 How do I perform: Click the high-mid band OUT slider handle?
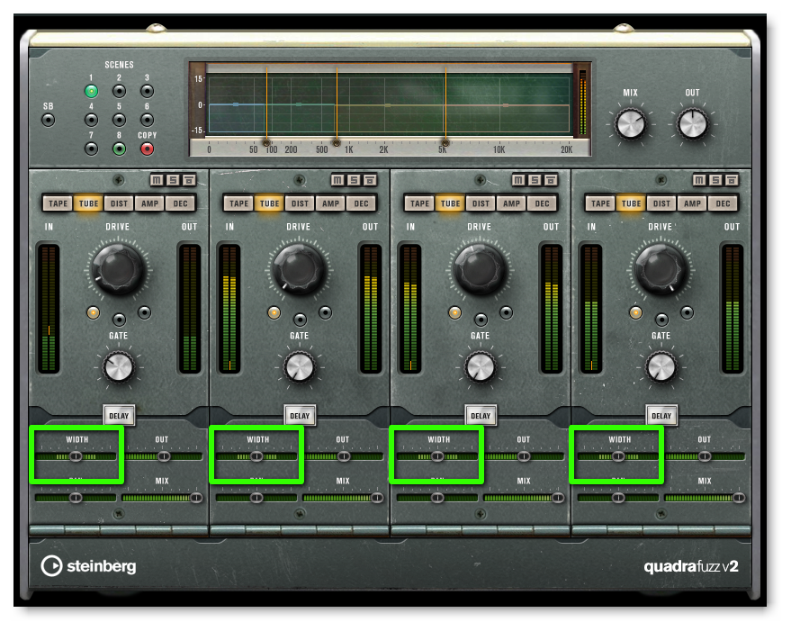[x=524, y=457]
